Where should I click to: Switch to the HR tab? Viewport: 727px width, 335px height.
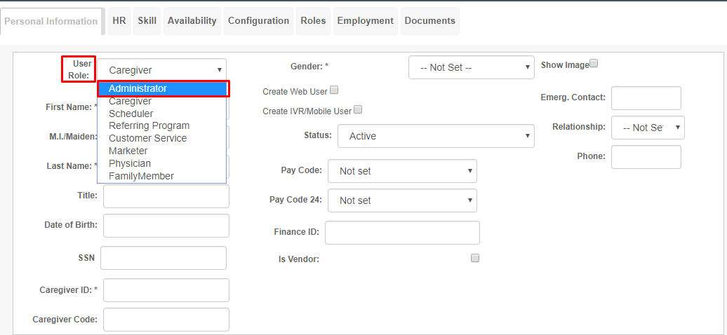(x=119, y=21)
